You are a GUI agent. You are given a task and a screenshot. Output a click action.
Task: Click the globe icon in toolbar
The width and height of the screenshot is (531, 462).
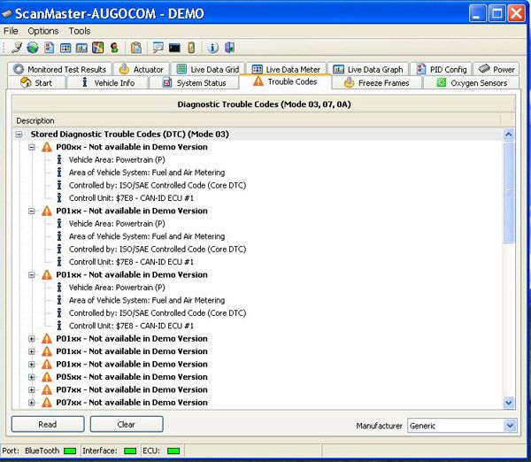tap(33, 48)
